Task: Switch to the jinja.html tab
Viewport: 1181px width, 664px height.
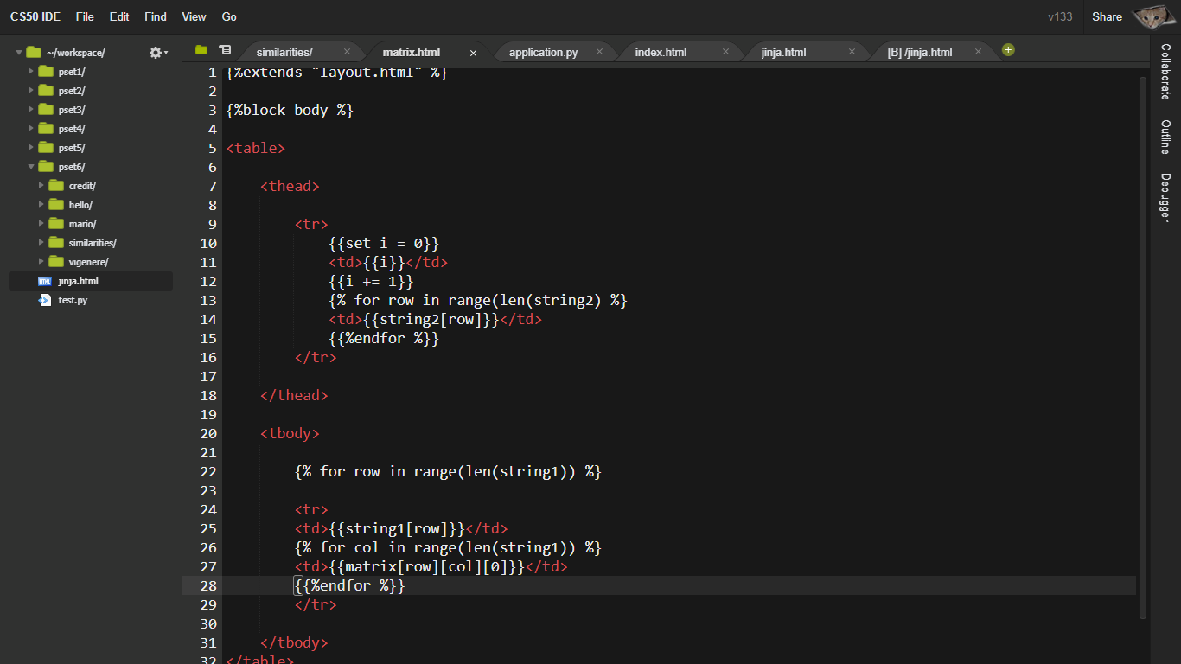Action: click(783, 52)
